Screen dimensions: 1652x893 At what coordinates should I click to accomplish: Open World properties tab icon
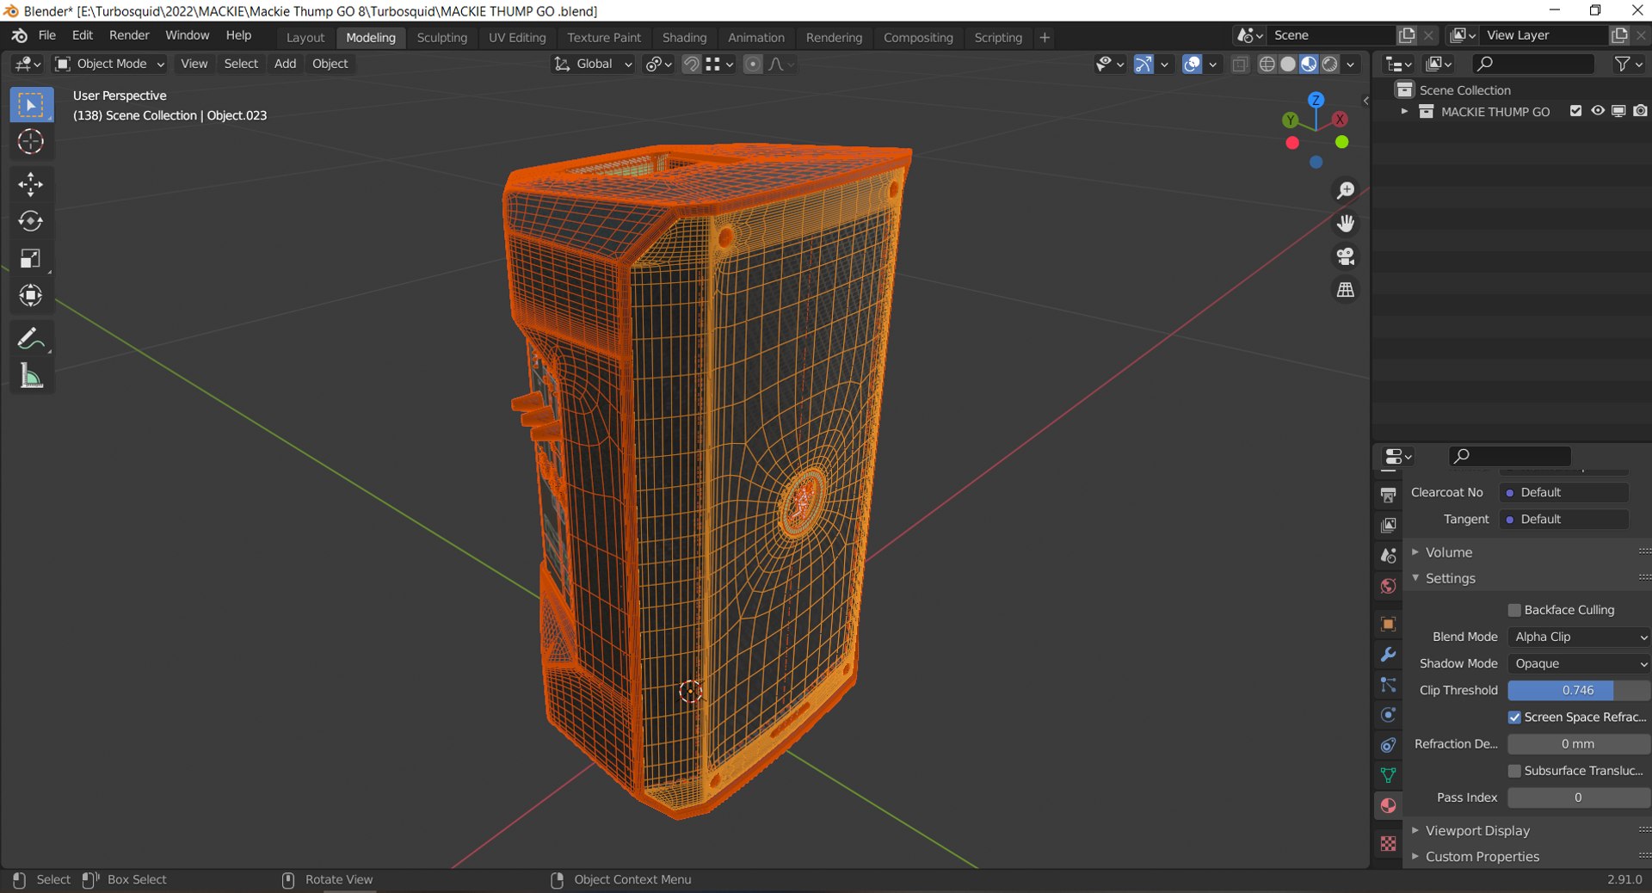[1388, 586]
